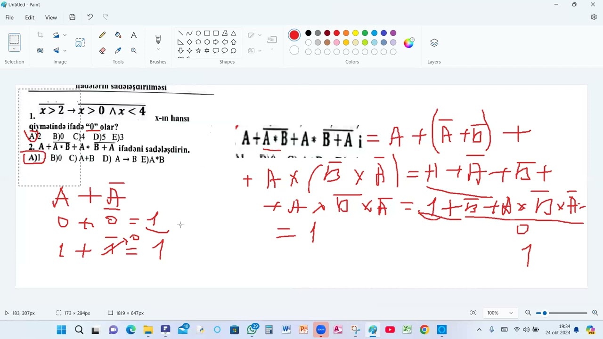Select the Rounded rectangle callout shape
This screenshot has height=339, width=603.
[x=216, y=50]
